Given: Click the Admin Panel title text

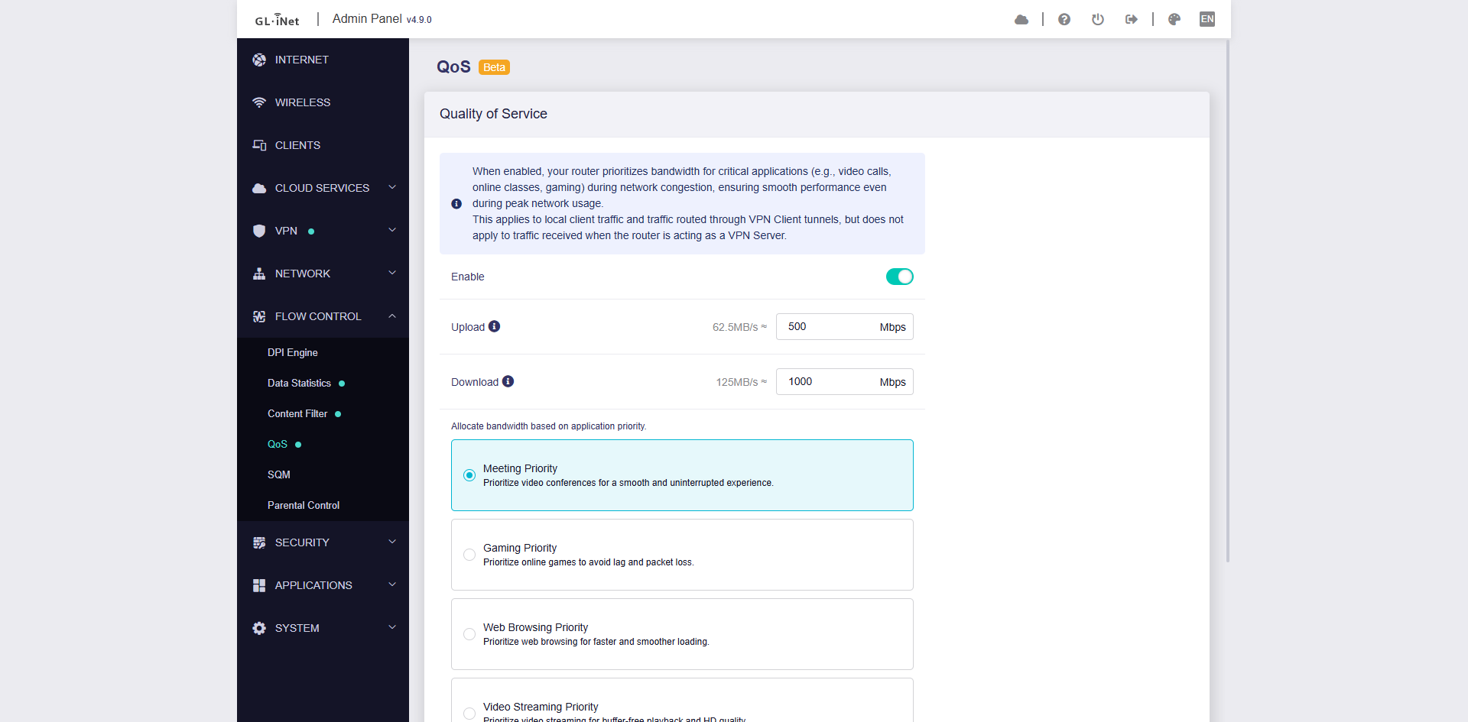Looking at the screenshot, I should (x=367, y=18).
